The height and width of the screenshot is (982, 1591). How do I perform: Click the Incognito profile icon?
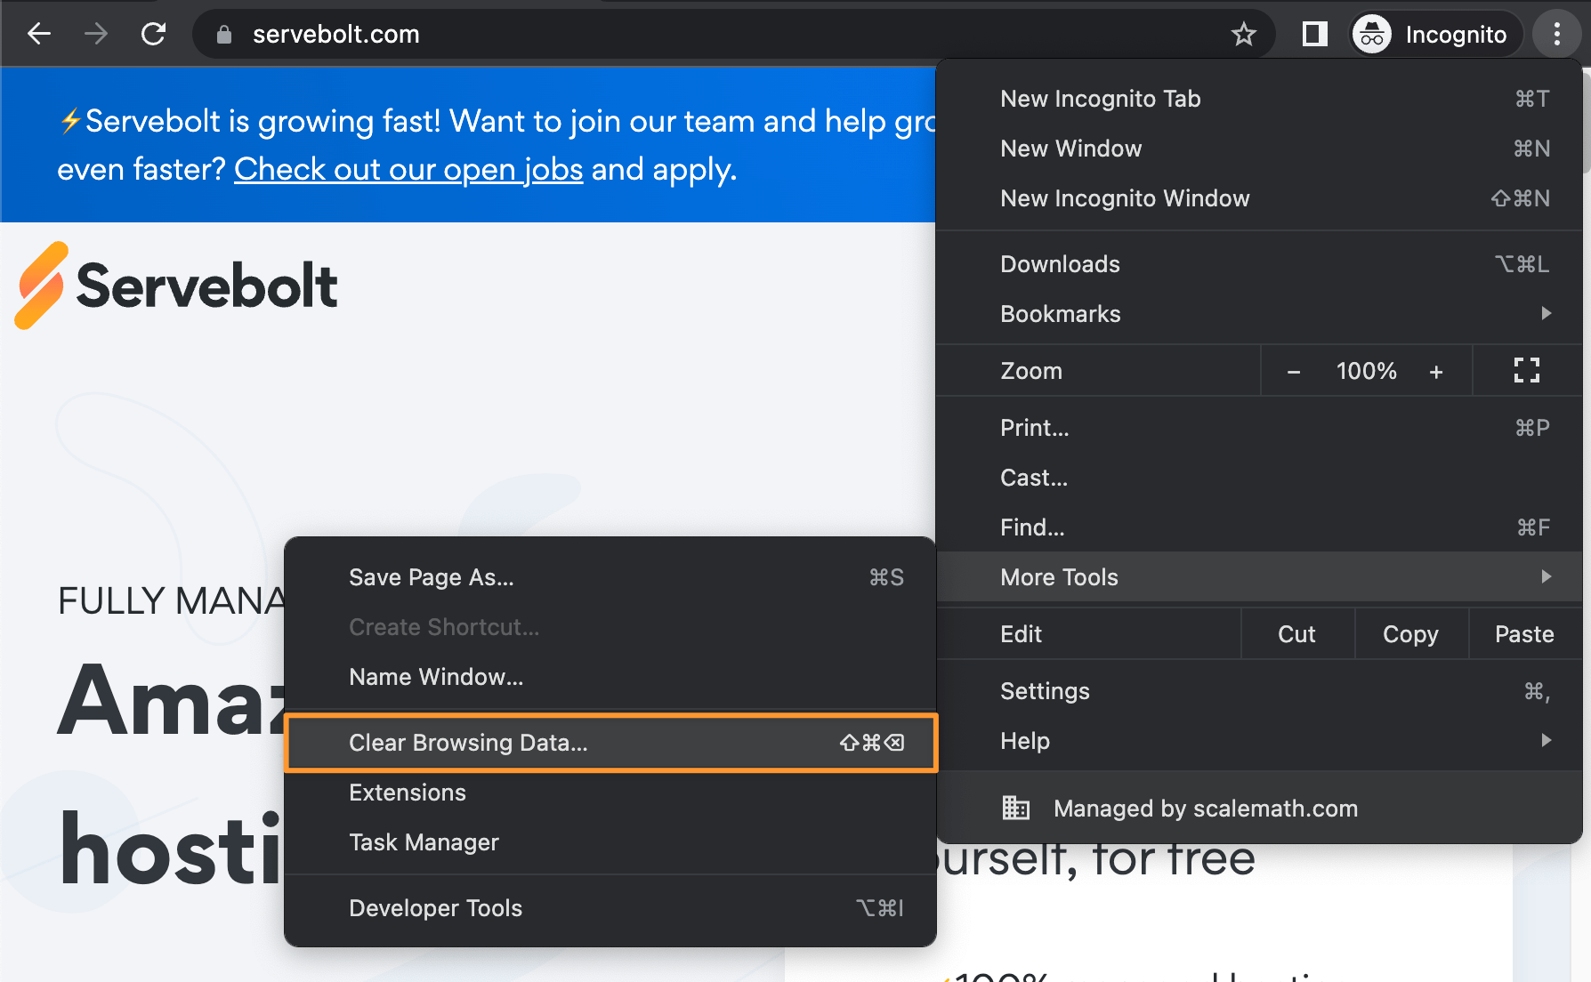coord(1372,35)
